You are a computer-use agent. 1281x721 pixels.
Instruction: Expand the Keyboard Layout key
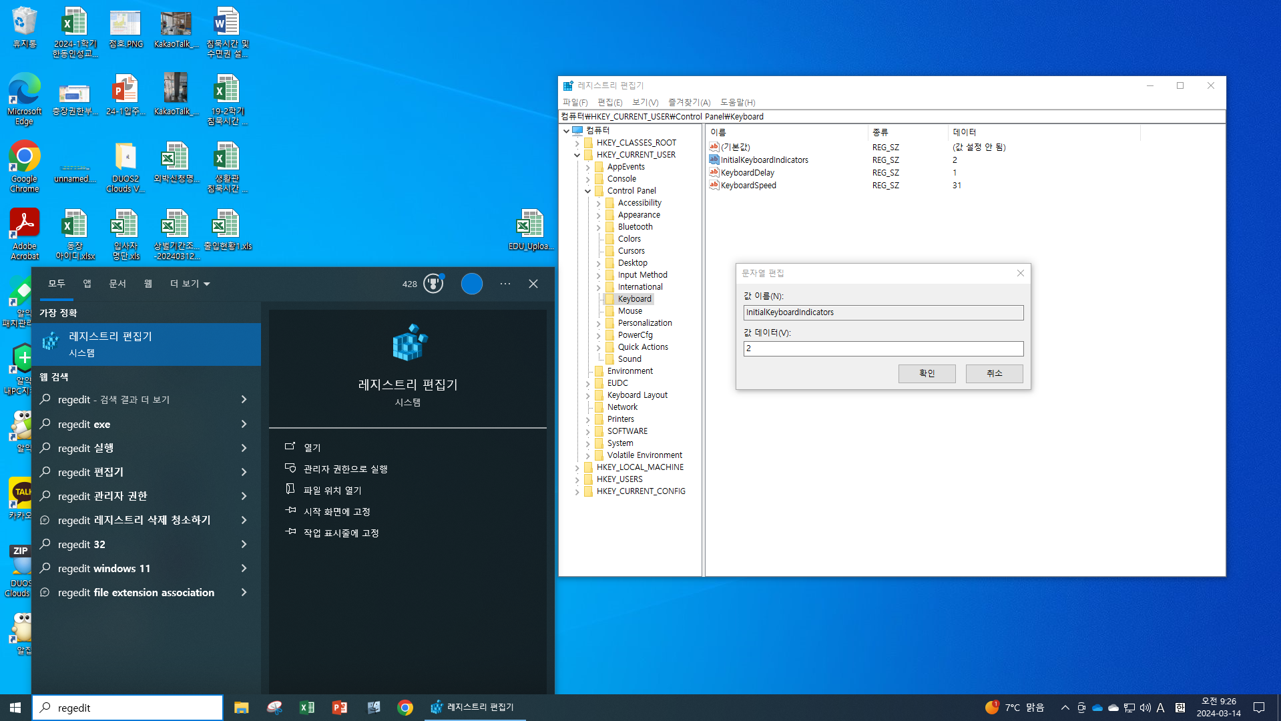[x=588, y=395]
